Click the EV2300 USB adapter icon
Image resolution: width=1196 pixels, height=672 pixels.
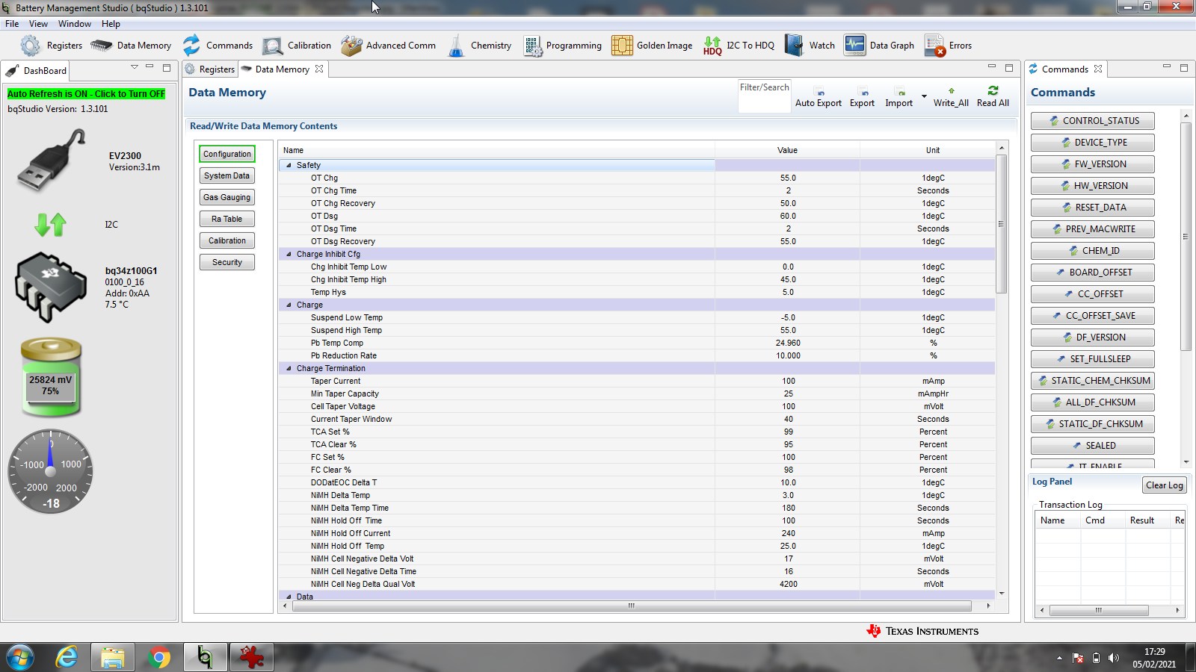51,160
